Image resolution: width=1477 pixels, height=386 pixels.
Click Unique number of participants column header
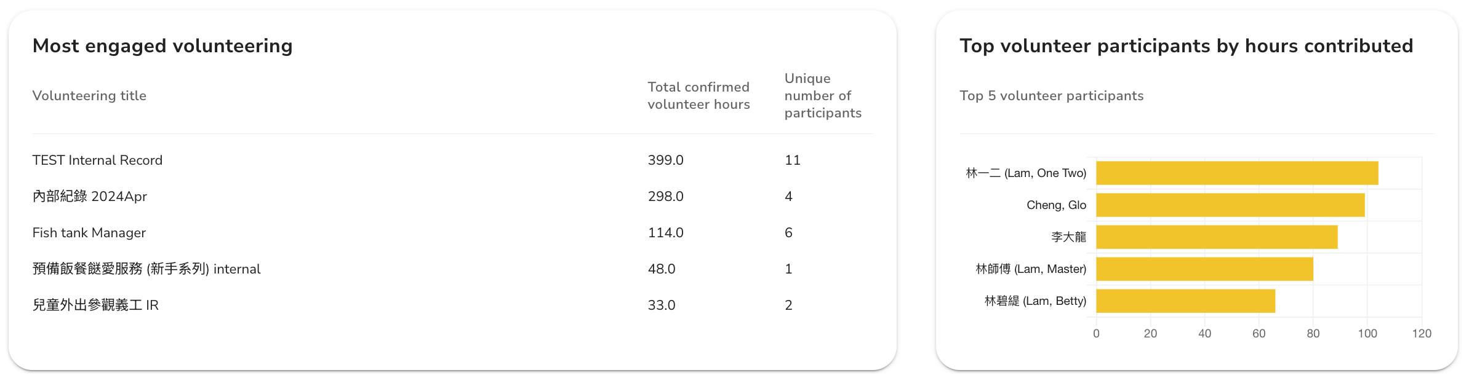coord(823,96)
